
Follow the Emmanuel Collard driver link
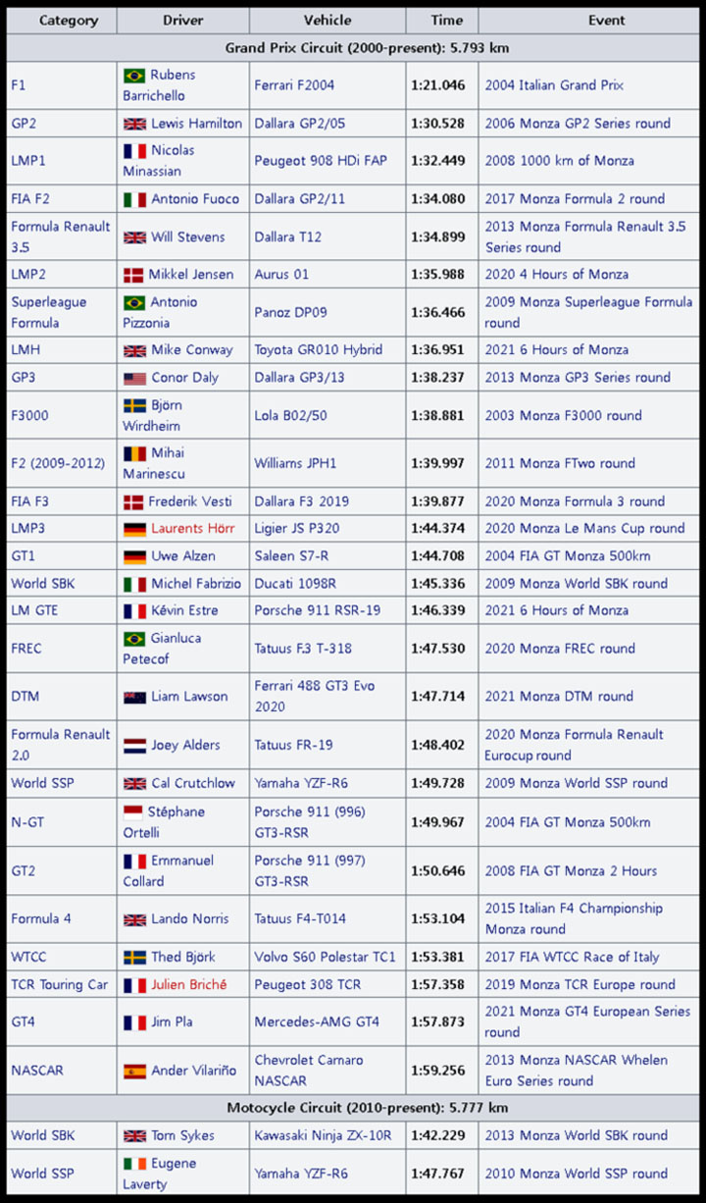(x=169, y=871)
